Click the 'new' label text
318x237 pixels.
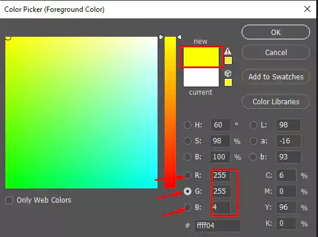point(200,41)
